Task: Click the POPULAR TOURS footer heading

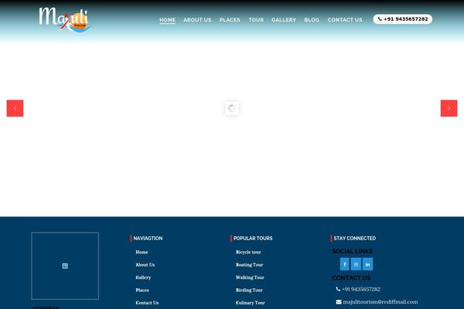Action: (x=253, y=239)
